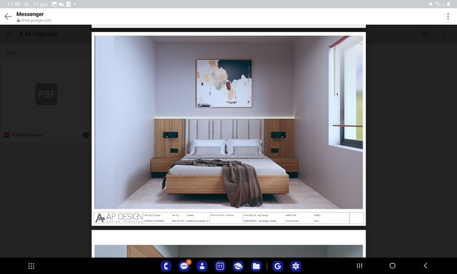Tap the back arrow next to Messenger
Viewport: 457px width, 274px height.
(x=8, y=17)
